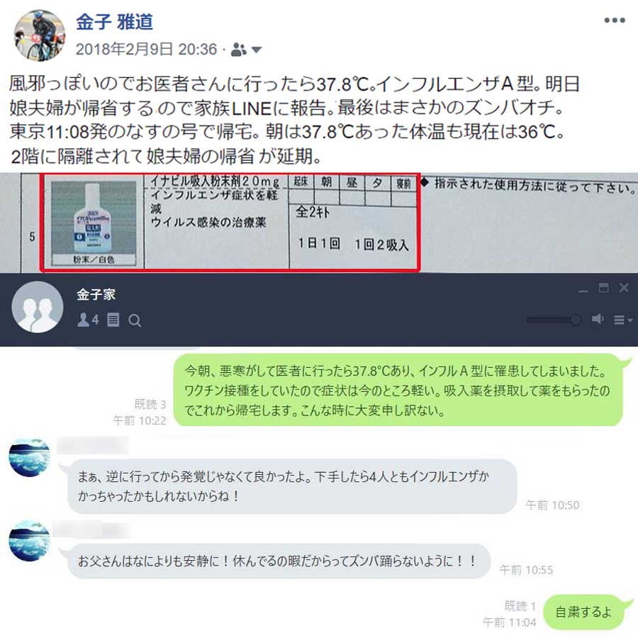
Task: Open 金子 雅道 profile name link
Action: (114, 21)
